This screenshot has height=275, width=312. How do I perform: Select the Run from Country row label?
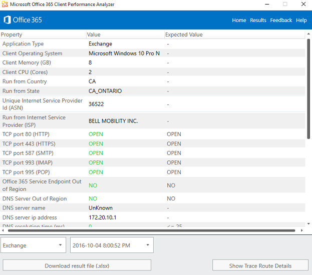(25, 81)
